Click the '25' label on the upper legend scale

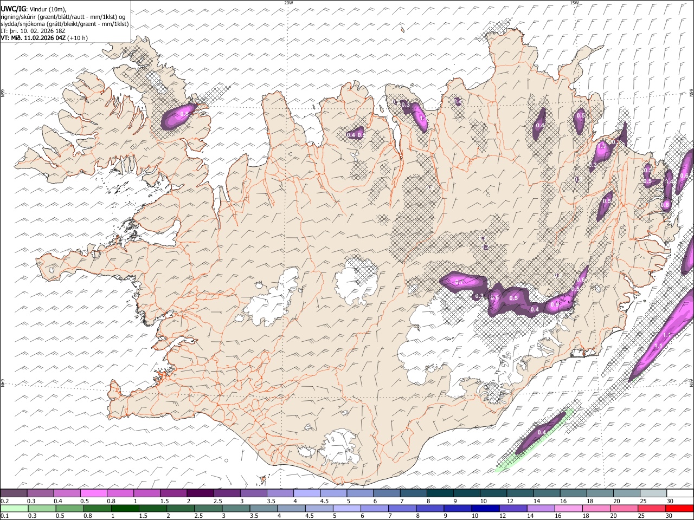(x=643, y=501)
